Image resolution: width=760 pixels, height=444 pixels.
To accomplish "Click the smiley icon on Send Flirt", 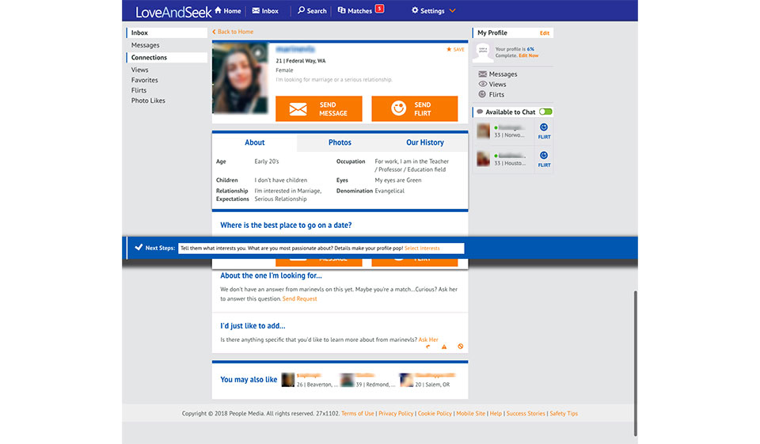I will click(398, 109).
